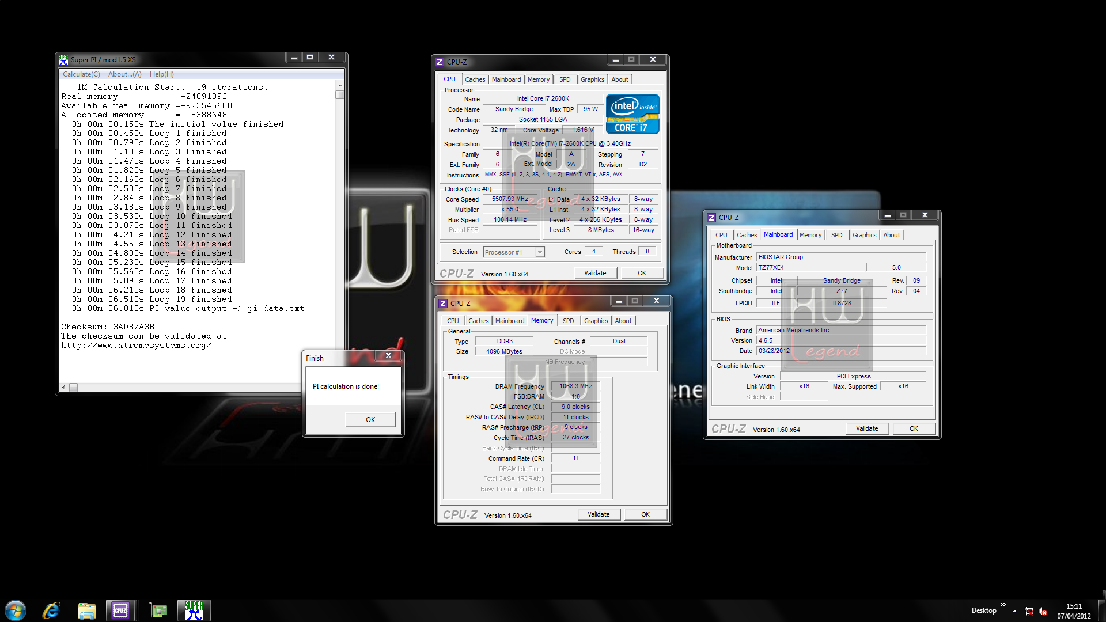Screen dimensions: 1106x622
Task: Click Validate in the Memory CPU-Z window
Action: tap(599, 514)
